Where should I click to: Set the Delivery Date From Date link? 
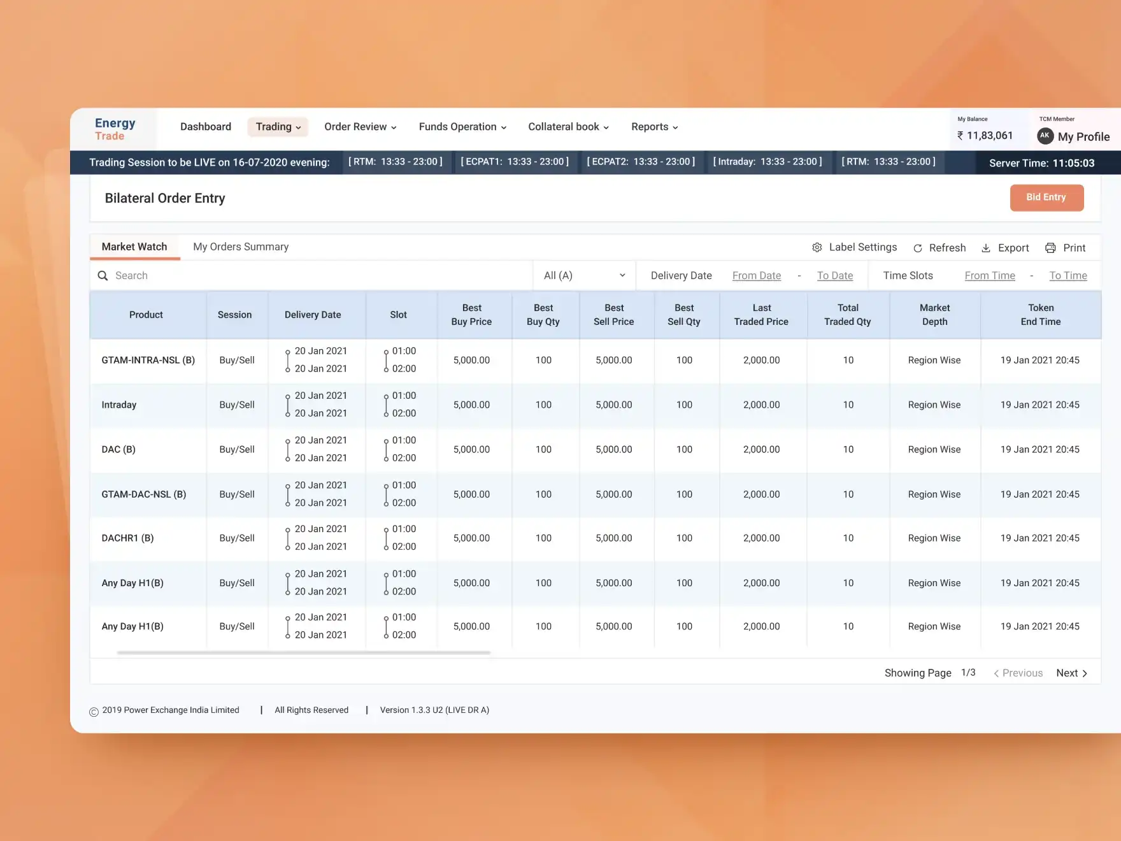757,276
